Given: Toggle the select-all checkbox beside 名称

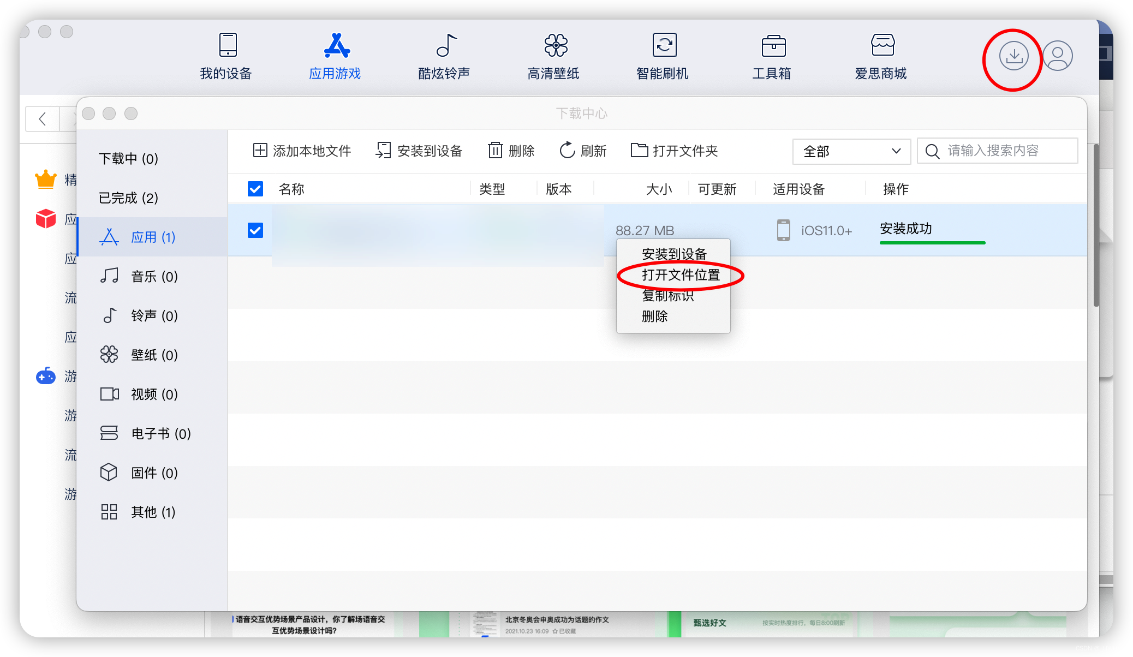Looking at the screenshot, I should tap(255, 189).
